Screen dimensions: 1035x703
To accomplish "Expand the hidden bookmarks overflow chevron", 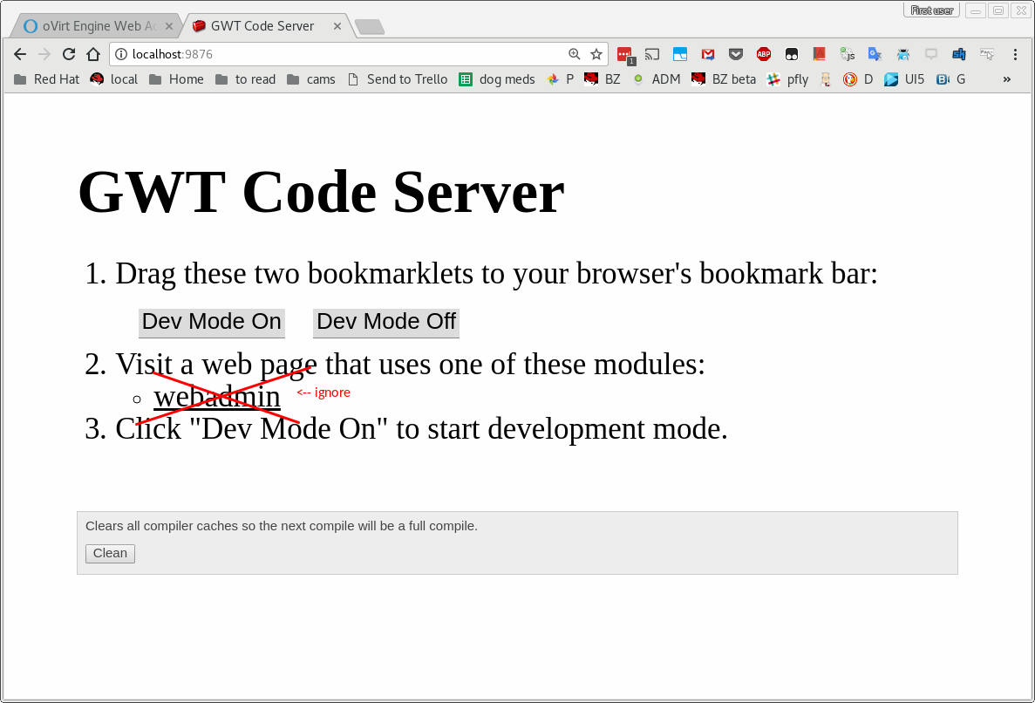I will click(x=1007, y=79).
